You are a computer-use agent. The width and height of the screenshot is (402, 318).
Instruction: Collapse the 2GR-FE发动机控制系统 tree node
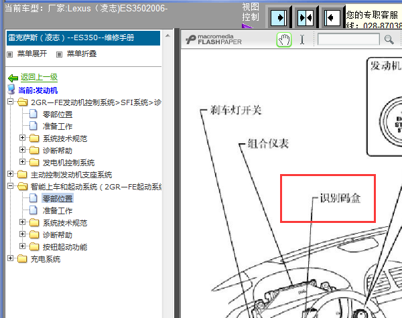(x=10, y=102)
